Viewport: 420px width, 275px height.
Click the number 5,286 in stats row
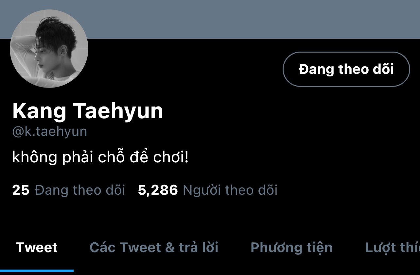coord(158,190)
